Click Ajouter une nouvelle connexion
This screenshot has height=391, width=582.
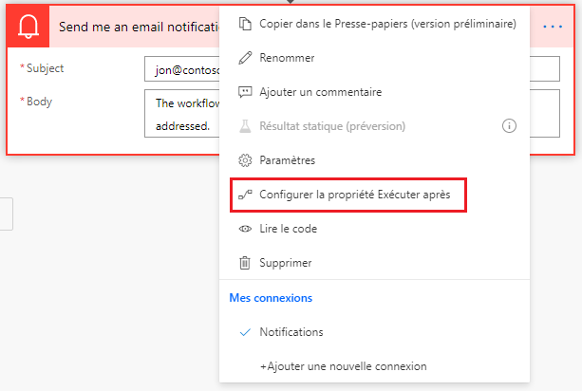[x=343, y=366]
